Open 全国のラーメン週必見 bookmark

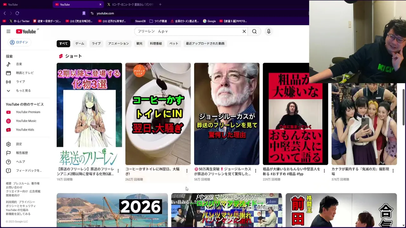click(x=185, y=21)
